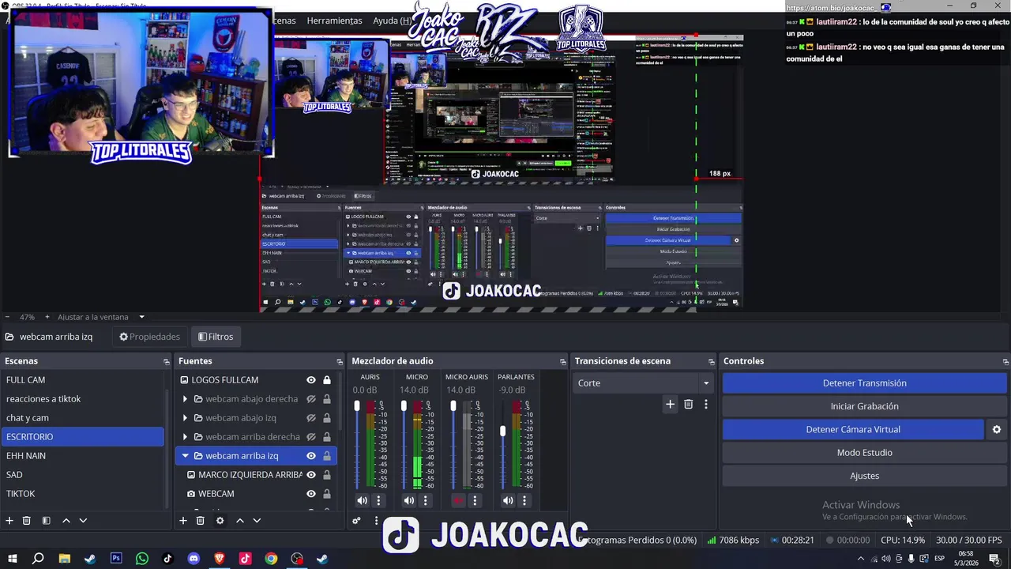Image resolution: width=1011 pixels, height=569 pixels.
Task: Click Detener Cámara Virtual button
Action: click(853, 430)
